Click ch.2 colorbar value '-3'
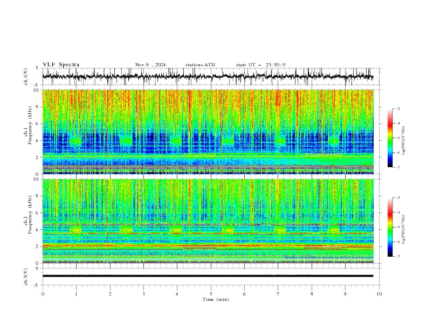The width and height of the screenshot is (427, 330). 398,198
